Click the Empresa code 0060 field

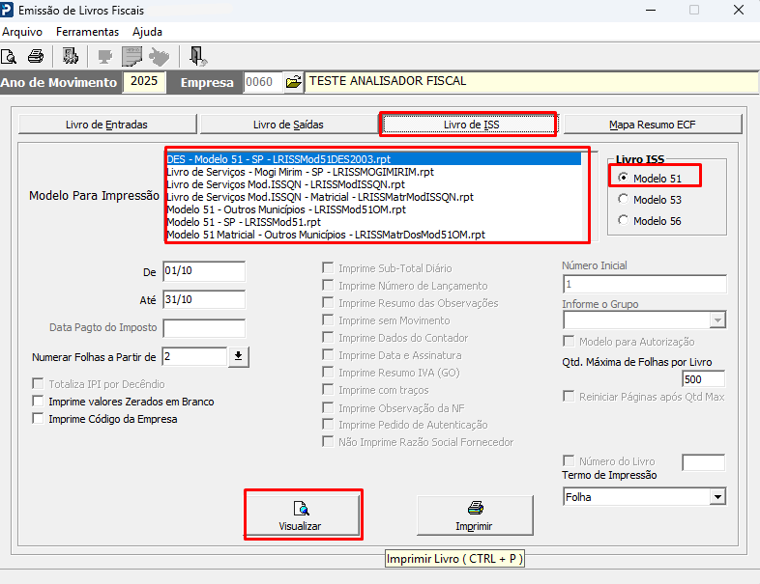point(264,82)
